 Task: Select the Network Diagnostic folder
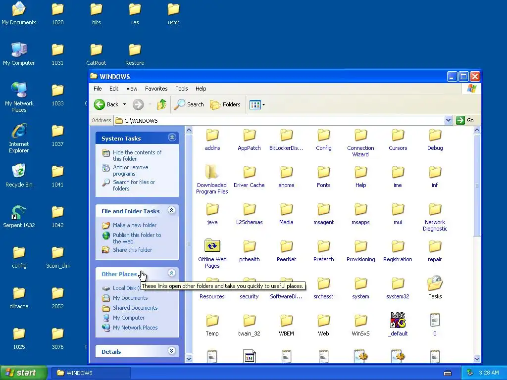[435, 217]
